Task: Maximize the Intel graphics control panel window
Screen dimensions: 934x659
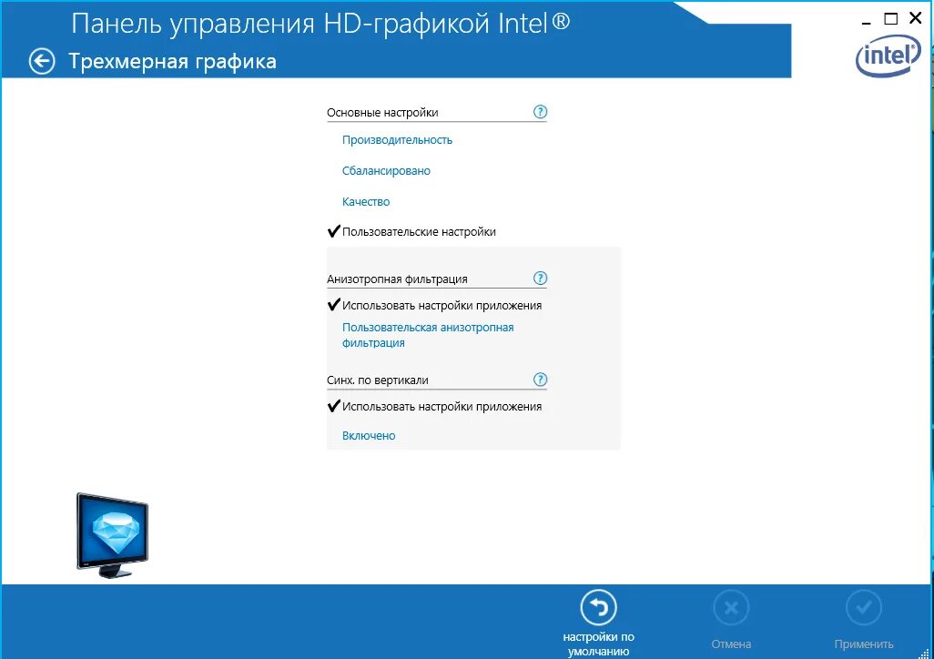Action: [890, 19]
